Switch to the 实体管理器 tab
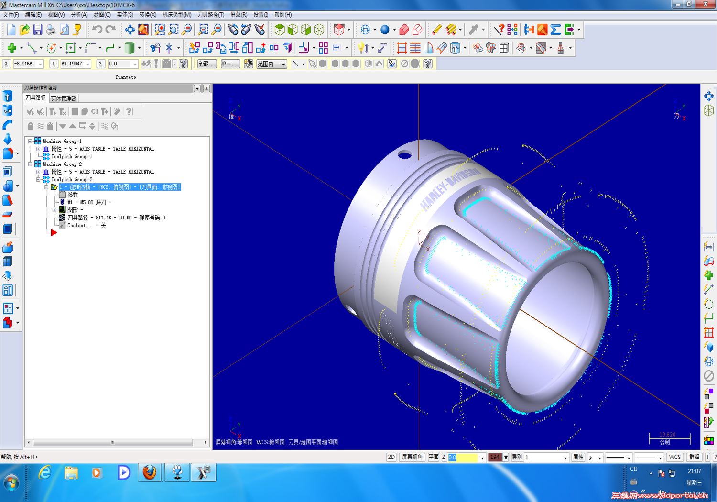This screenshot has height=502, width=717. (64, 98)
